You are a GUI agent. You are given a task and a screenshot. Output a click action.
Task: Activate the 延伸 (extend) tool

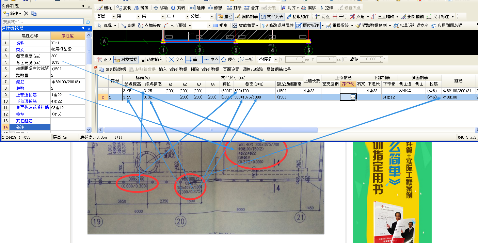coord(197,7)
